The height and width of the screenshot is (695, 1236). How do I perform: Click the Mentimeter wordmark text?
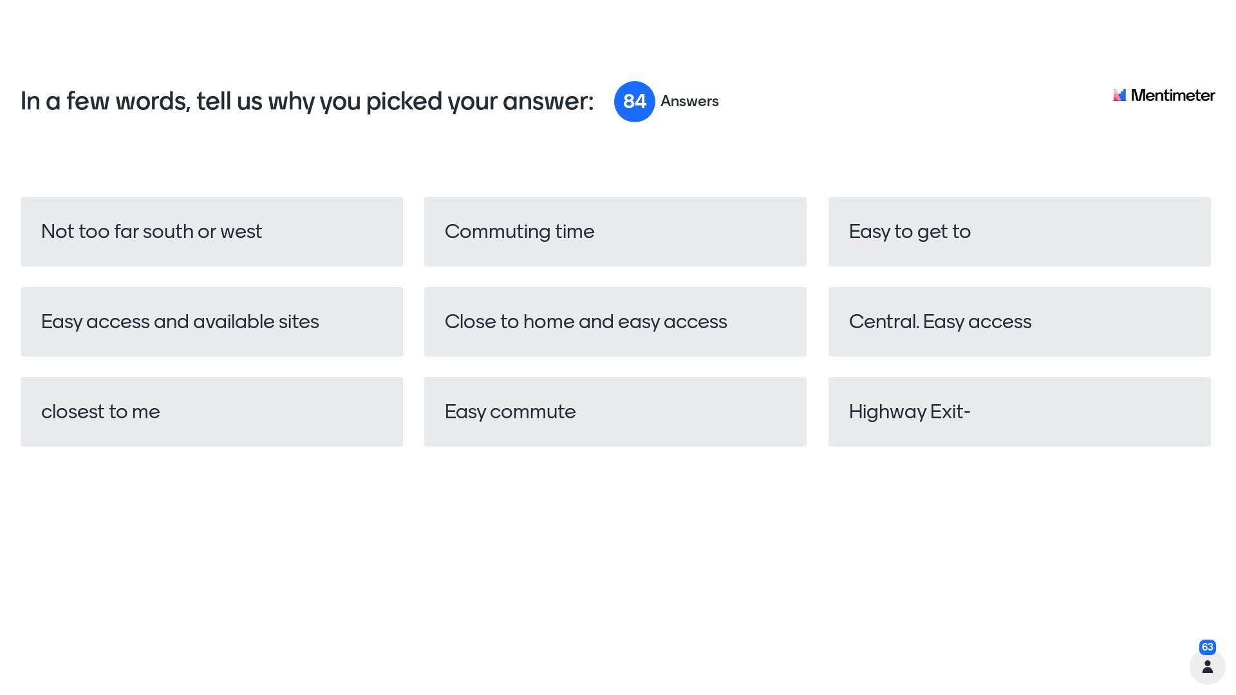[x=1172, y=95]
